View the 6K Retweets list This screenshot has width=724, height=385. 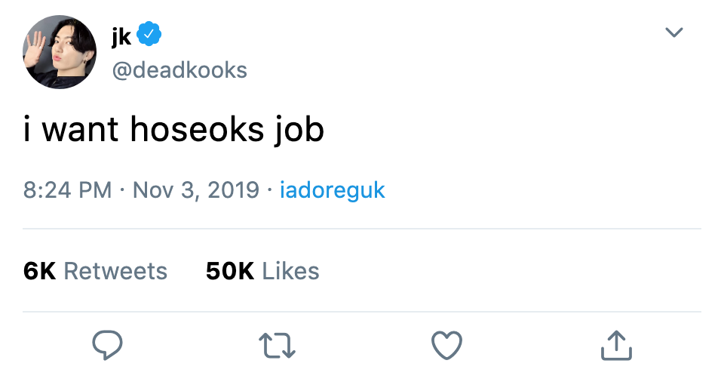(95, 271)
